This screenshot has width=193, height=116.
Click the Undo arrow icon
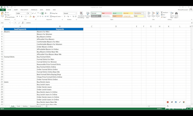click(7, 7)
